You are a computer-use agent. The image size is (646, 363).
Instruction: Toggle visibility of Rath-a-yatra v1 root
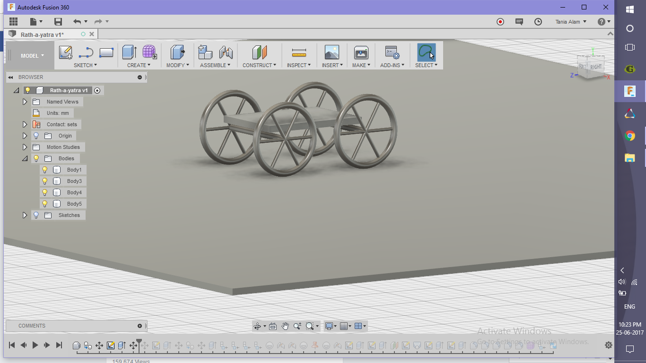click(x=27, y=90)
